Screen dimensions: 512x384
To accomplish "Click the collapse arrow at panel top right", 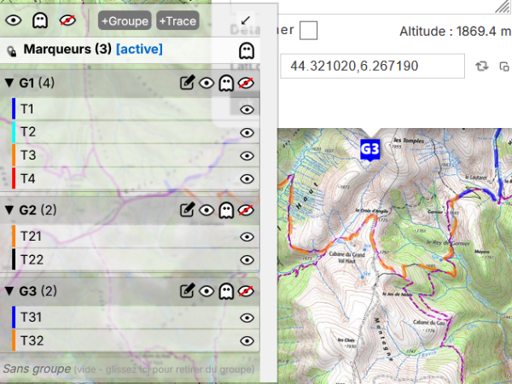I will click(x=246, y=20).
